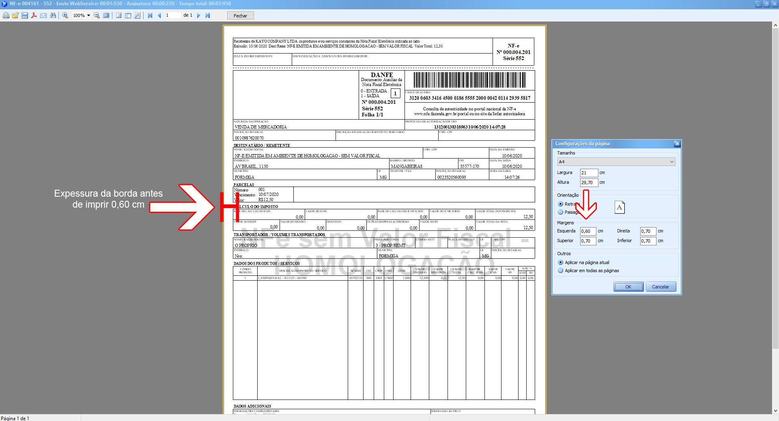Click the Cancelar button in the dialog
Image resolution: width=779 pixels, height=421 pixels.
coord(661,287)
